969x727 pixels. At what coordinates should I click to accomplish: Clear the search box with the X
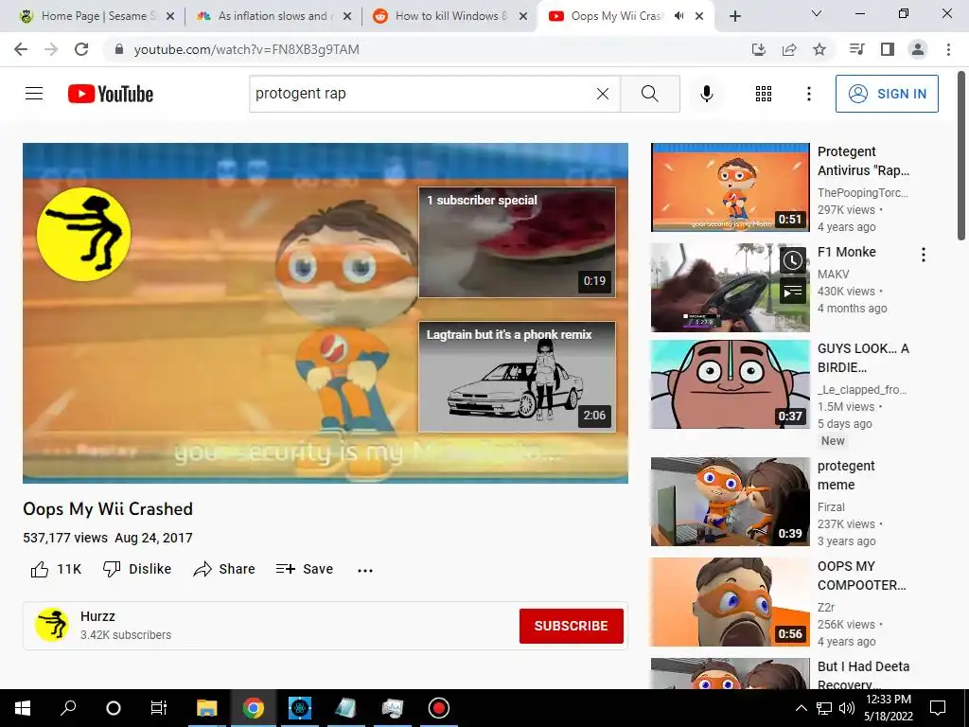pos(603,94)
